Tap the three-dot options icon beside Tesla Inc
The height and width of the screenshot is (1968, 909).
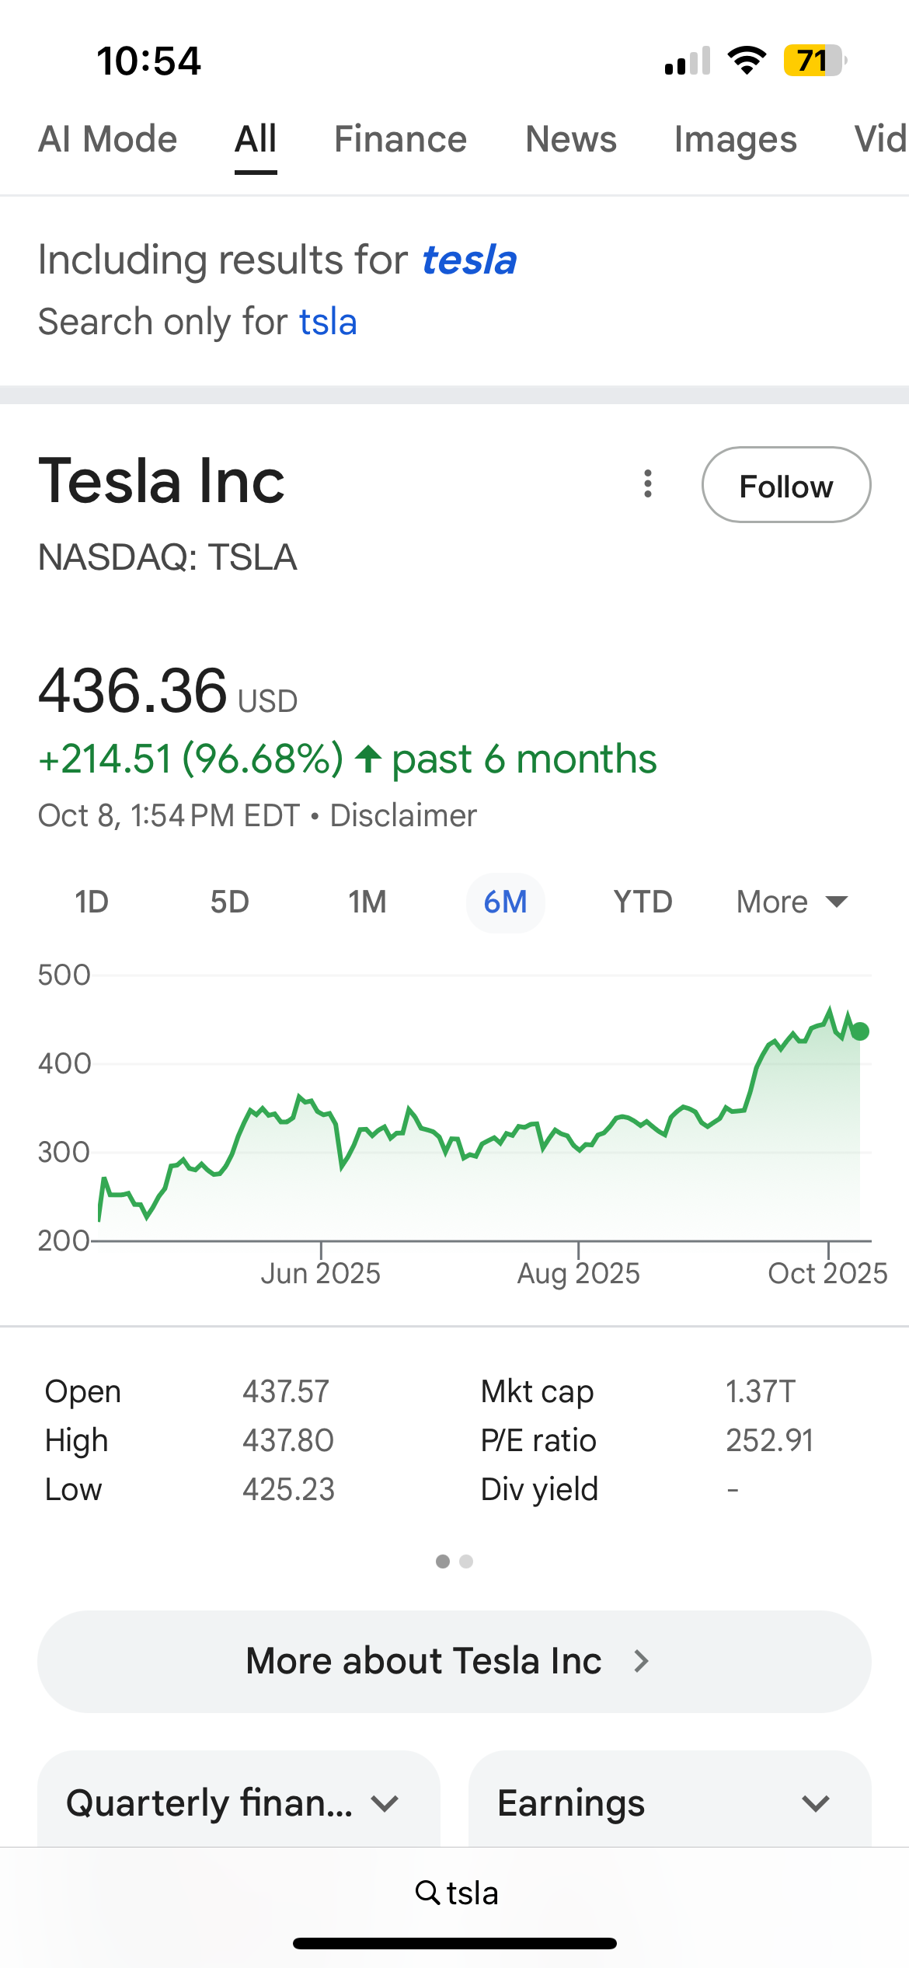[x=647, y=483]
